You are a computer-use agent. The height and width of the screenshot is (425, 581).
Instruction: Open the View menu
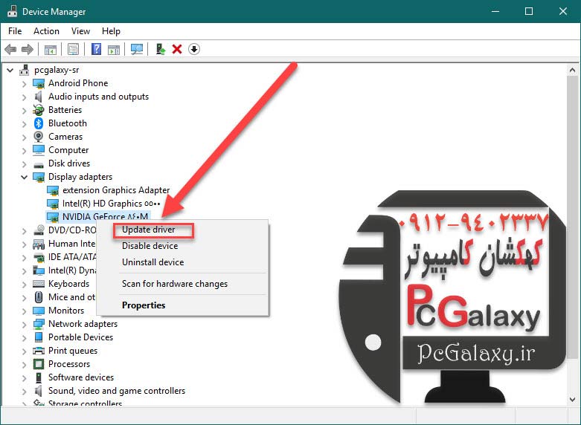[x=80, y=31]
